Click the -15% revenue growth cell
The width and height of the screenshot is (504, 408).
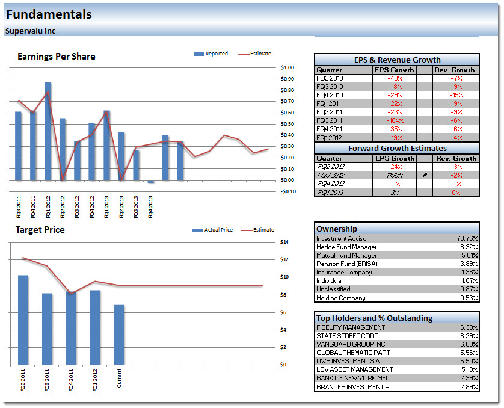456,95
